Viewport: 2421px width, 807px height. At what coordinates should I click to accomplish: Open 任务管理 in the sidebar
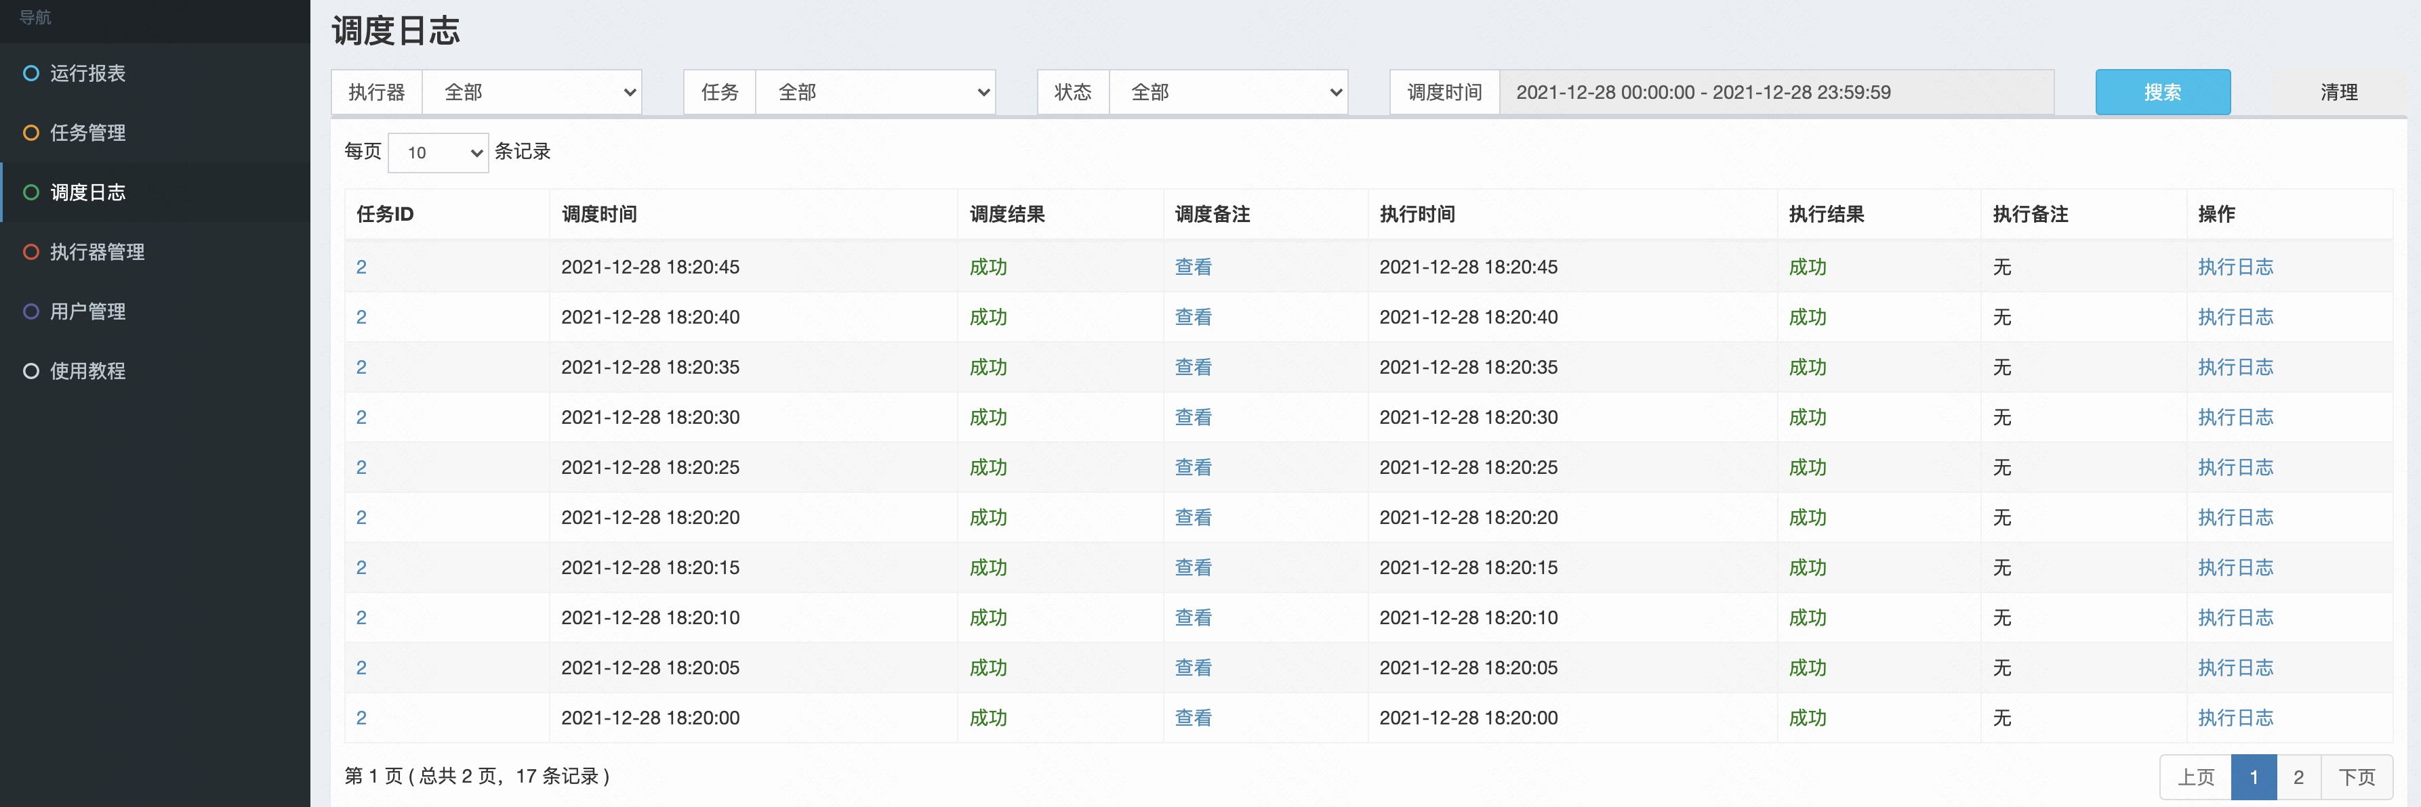coord(87,132)
